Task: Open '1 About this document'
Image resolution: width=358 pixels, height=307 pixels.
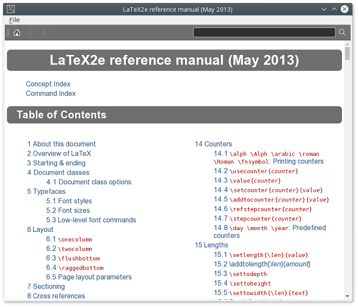Action: [61, 144]
